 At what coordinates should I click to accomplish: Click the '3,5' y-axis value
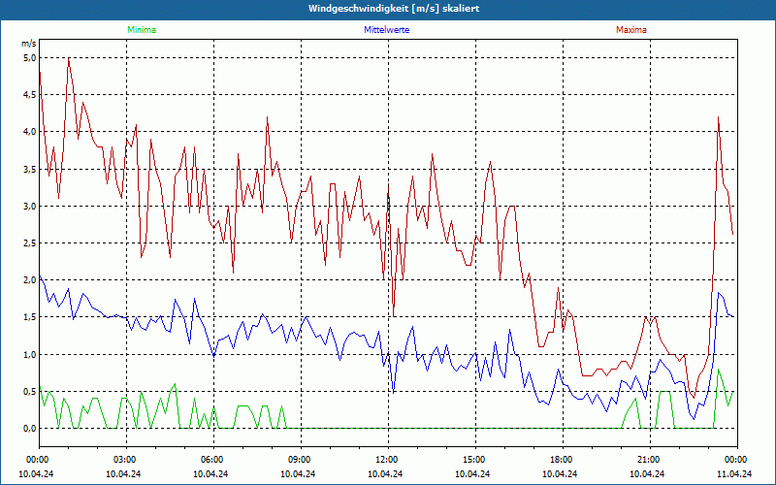(30, 169)
